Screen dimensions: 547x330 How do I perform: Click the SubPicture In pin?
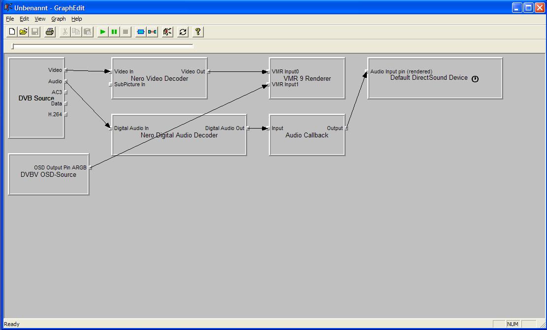(x=110, y=84)
